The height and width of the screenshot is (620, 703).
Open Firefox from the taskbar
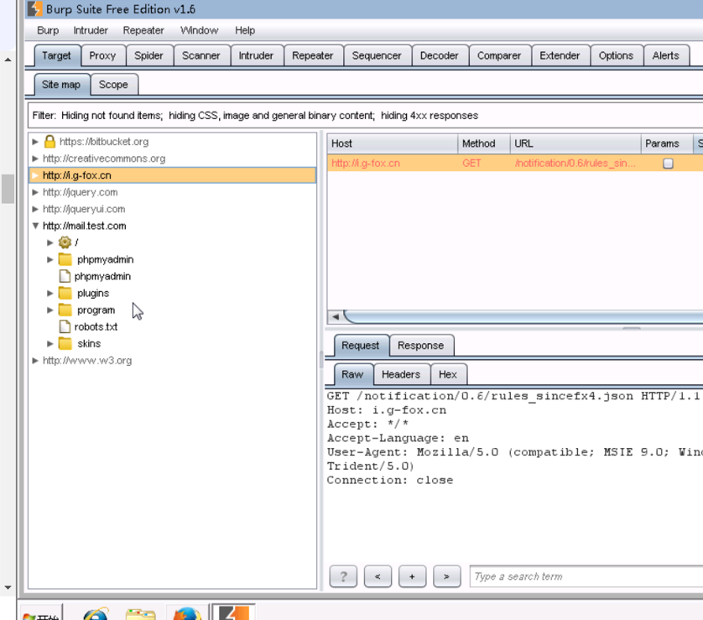(187, 613)
